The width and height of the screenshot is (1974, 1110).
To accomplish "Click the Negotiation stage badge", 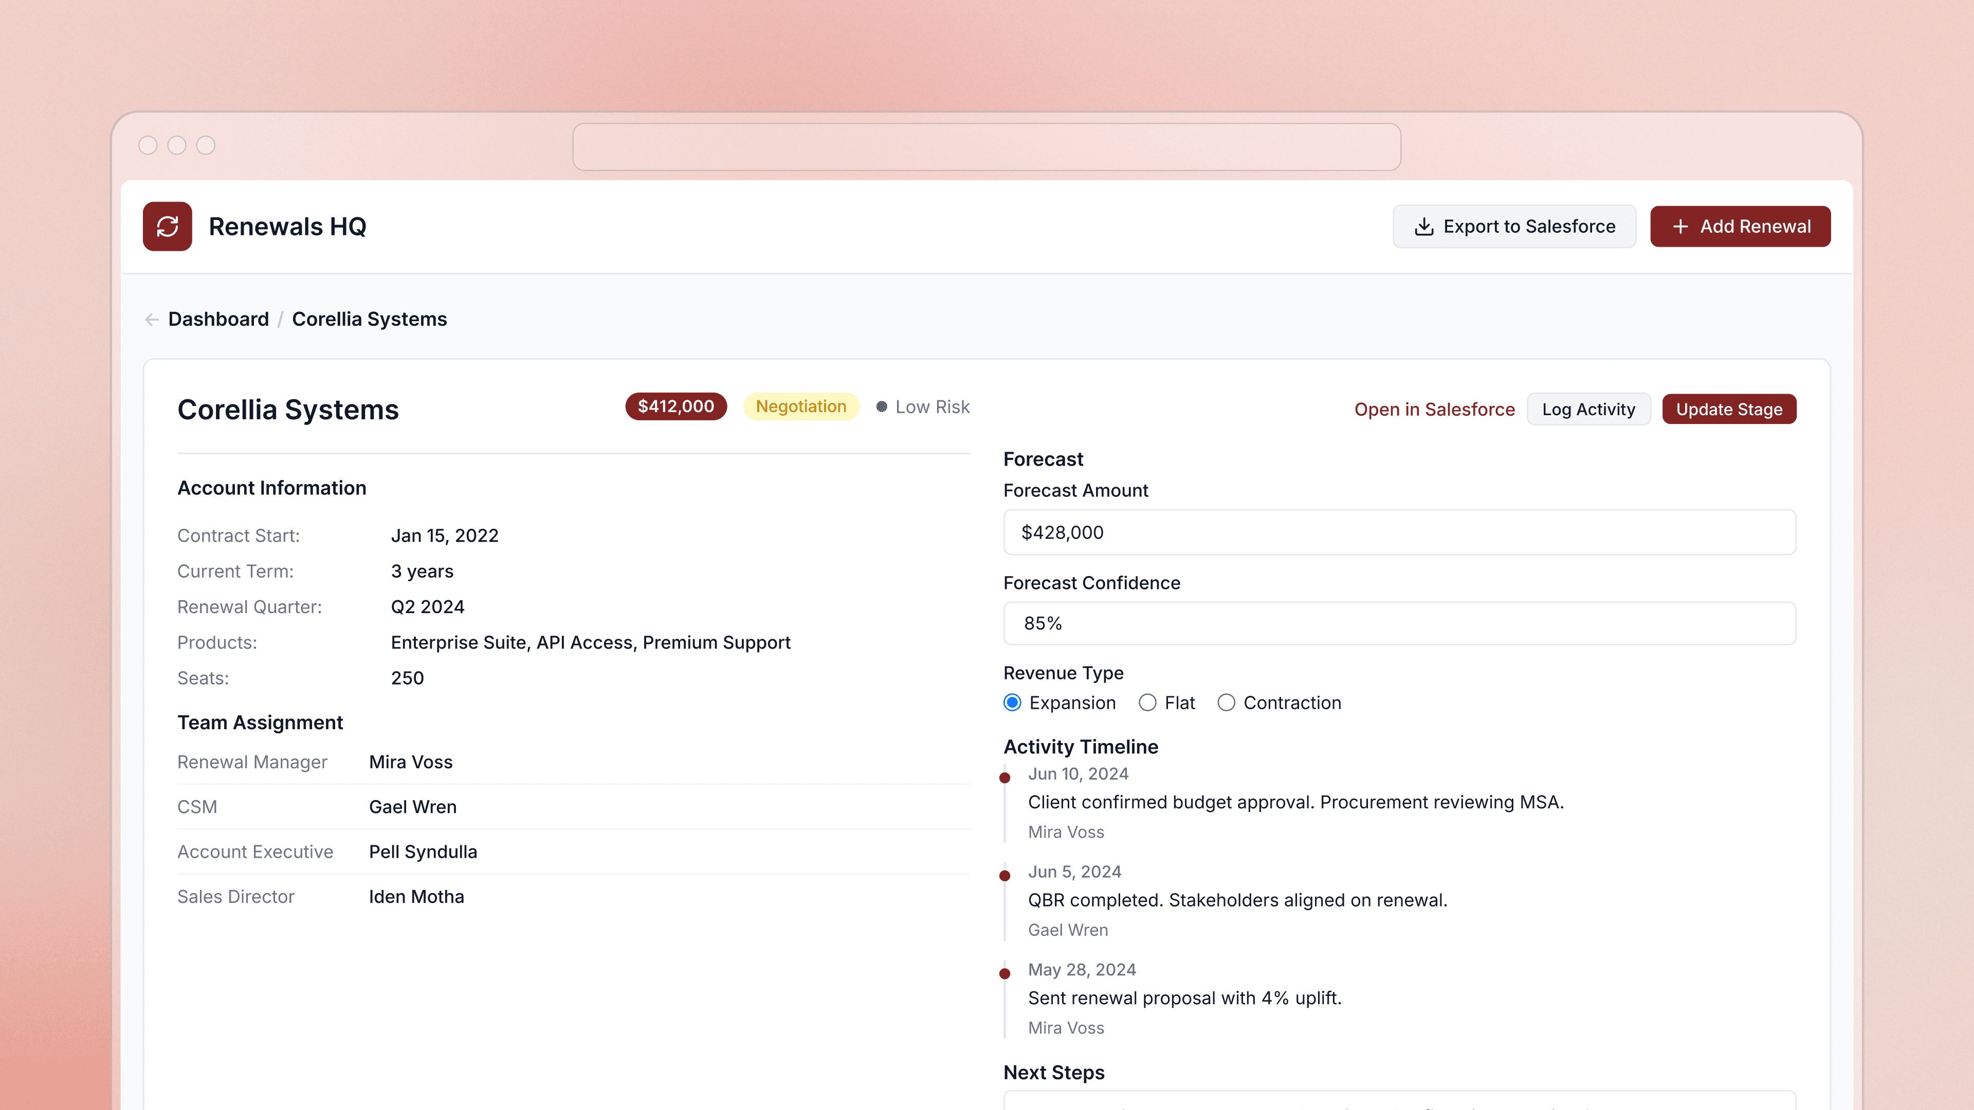I will pos(801,406).
